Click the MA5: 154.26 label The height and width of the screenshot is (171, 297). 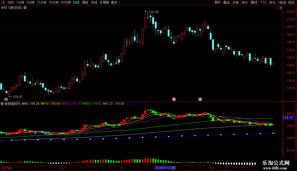30,104
